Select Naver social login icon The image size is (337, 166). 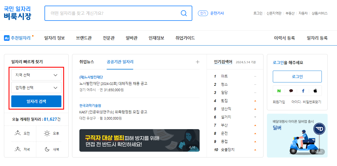click(x=279, y=91)
